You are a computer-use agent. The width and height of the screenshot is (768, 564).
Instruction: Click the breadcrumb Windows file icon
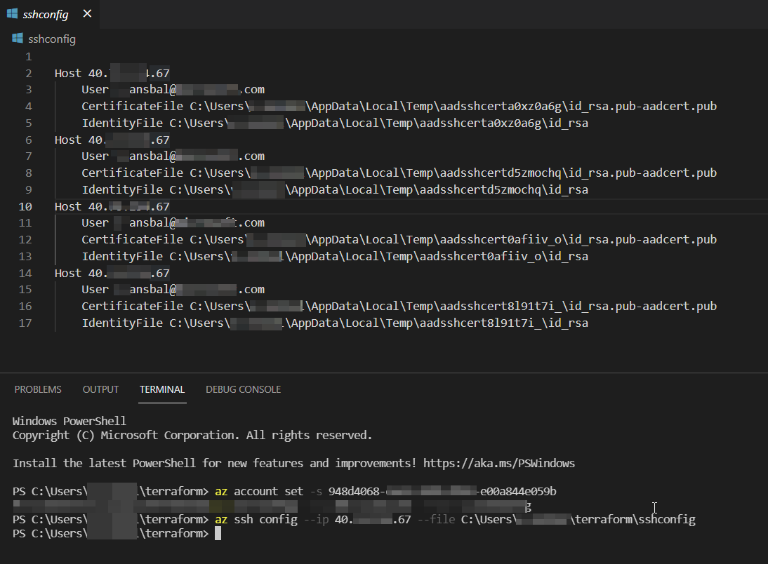[x=18, y=39]
